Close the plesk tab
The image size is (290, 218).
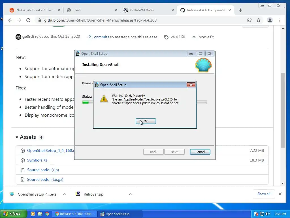[116, 10]
